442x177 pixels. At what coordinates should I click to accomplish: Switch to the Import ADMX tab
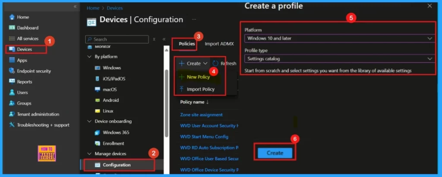coord(219,44)
